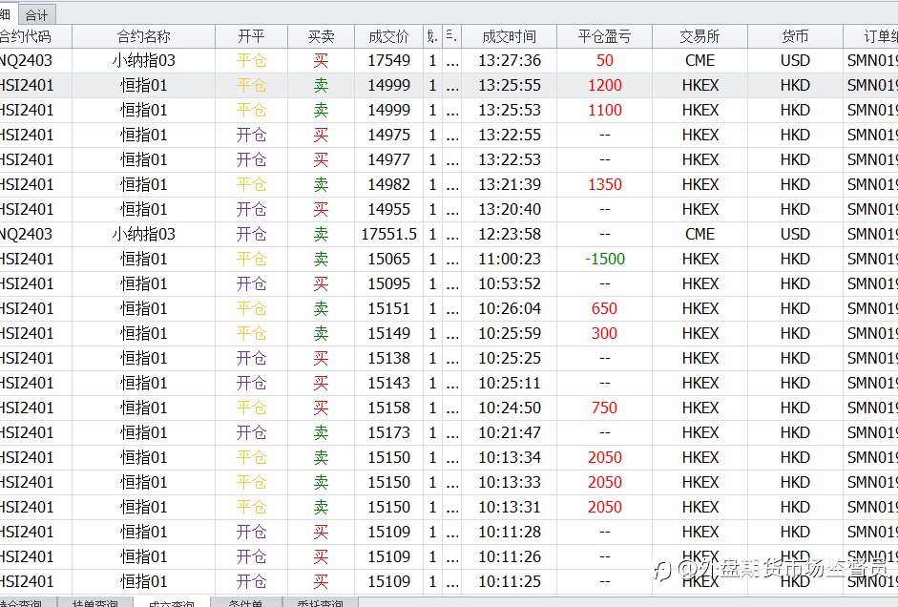The image size is (898, 607).
Task: Open the 委托查询 tab at bottom
Action: coord(320,602)
